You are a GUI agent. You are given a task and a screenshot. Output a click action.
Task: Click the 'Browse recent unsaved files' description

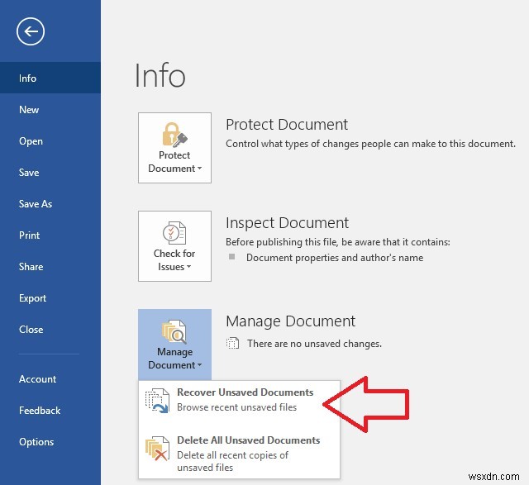[237, 407]
